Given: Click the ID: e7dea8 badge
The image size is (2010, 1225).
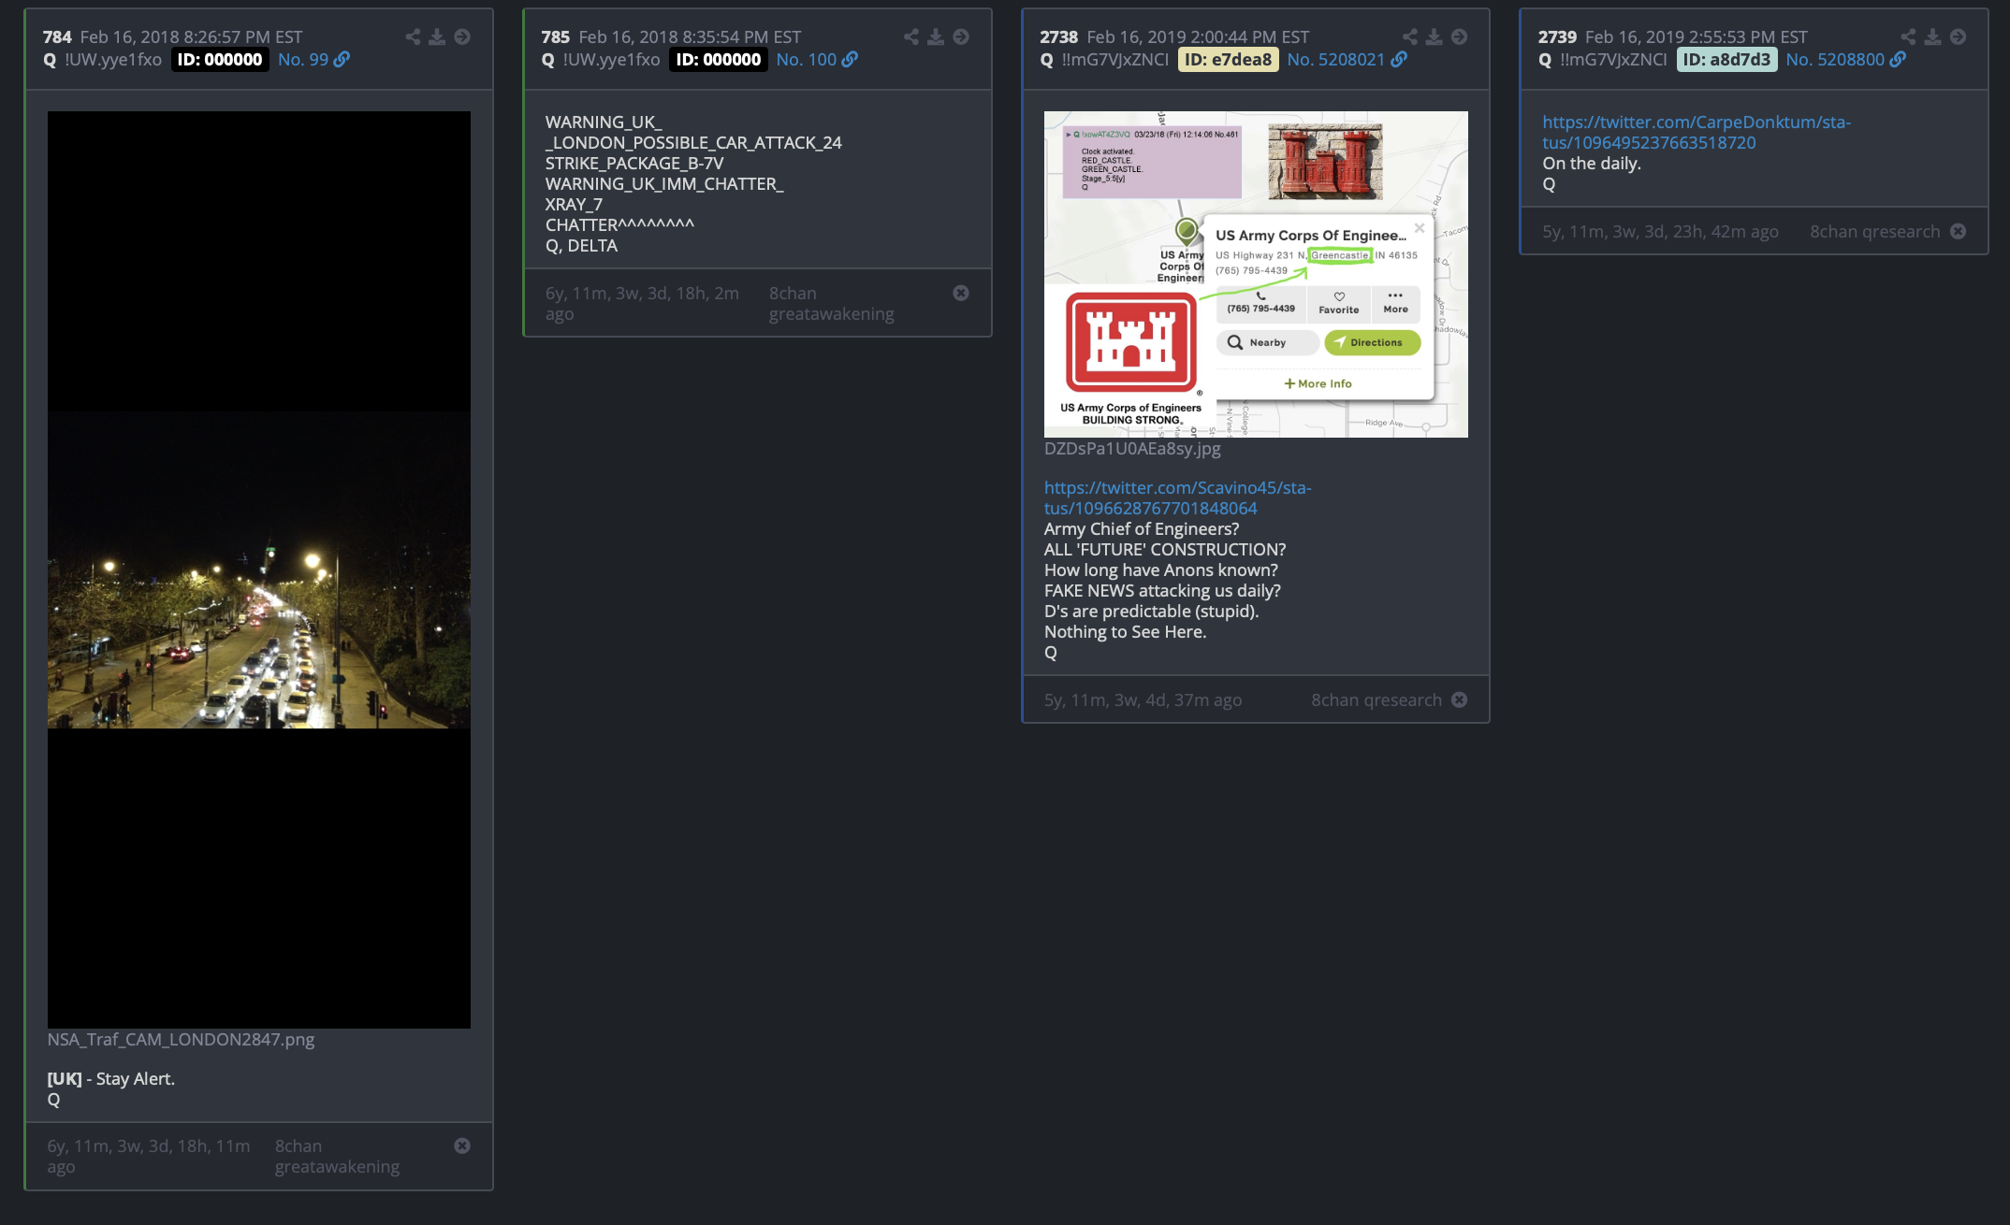Looking at the screenshot, I should coord(1229,59).
